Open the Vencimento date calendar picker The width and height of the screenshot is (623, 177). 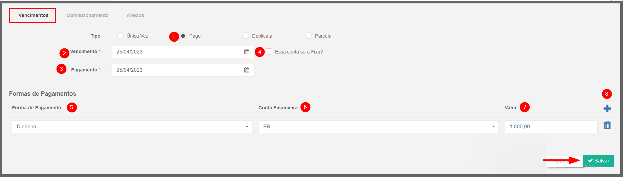[247, 52]
